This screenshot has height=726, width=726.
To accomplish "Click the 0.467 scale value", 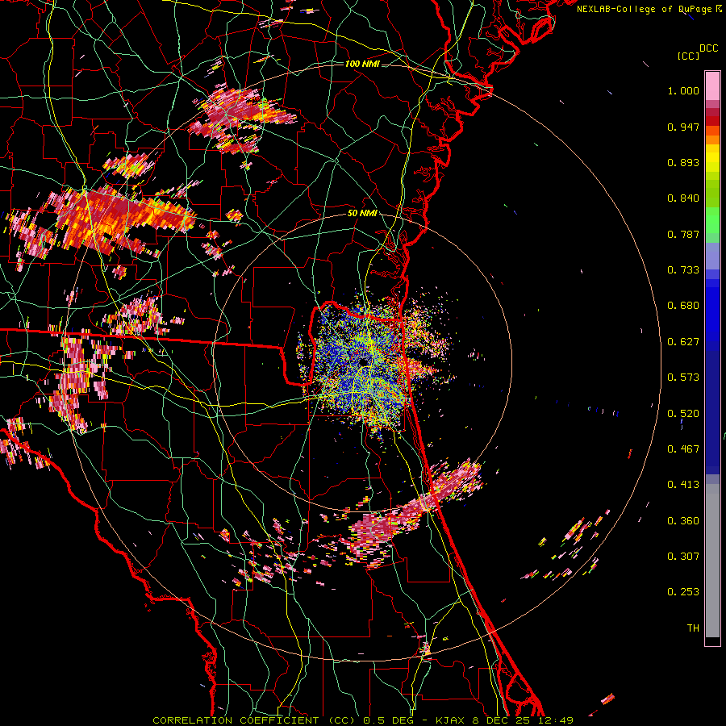I will click(683, 449).
